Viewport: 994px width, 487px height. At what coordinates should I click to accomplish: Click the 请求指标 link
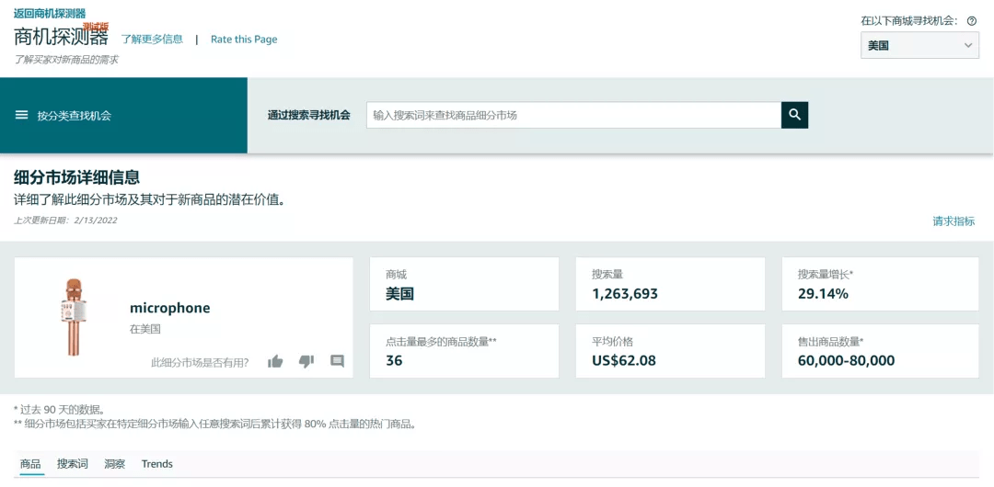pos(954,221)
